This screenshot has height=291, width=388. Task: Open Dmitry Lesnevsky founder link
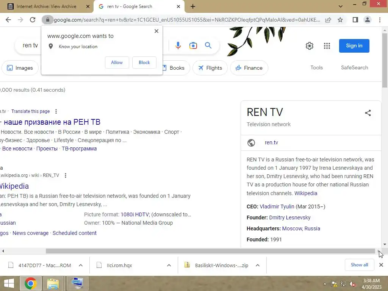point(290,217)
